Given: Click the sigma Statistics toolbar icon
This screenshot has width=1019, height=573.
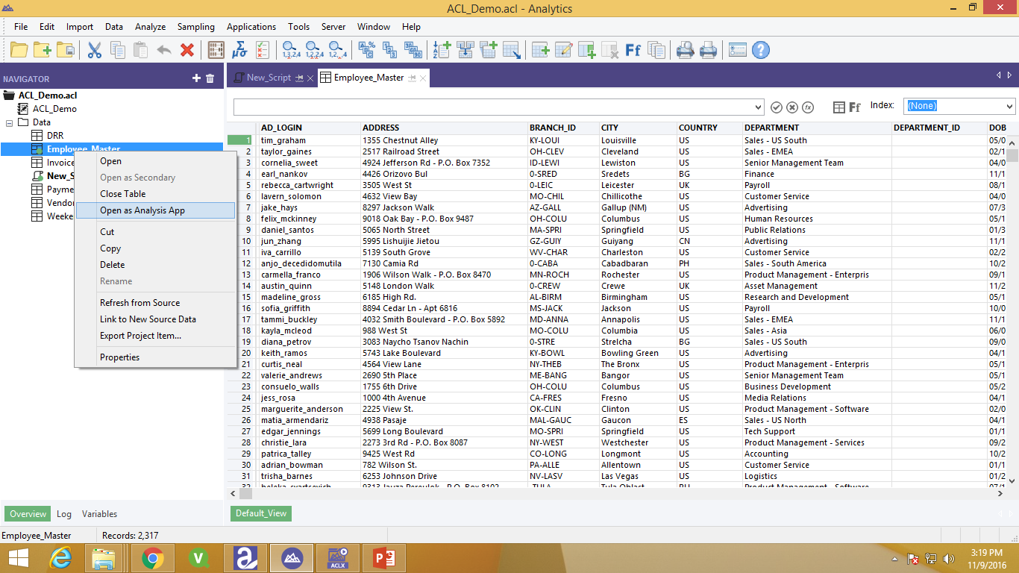Looking at the screenshot, I should [239, 50].
